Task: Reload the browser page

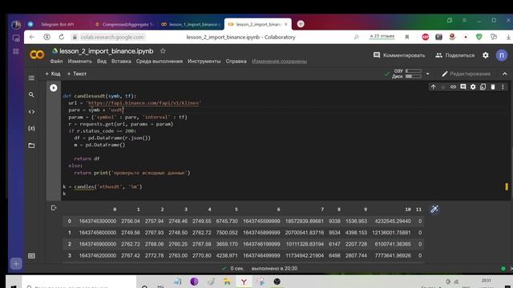Action: 62,37
